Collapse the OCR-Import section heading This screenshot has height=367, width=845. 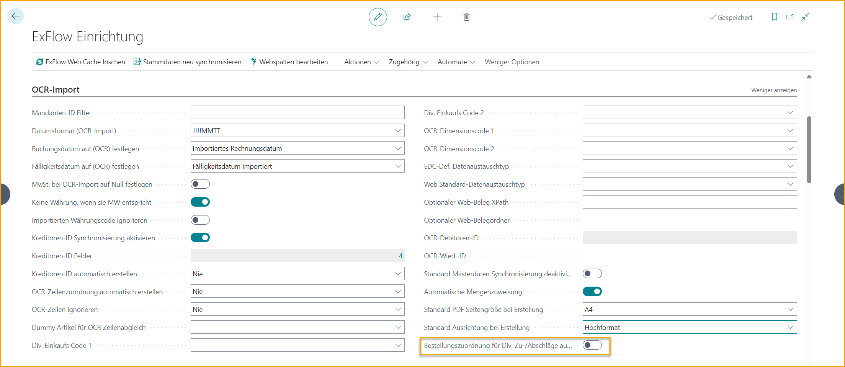click(x=56, y=90)
